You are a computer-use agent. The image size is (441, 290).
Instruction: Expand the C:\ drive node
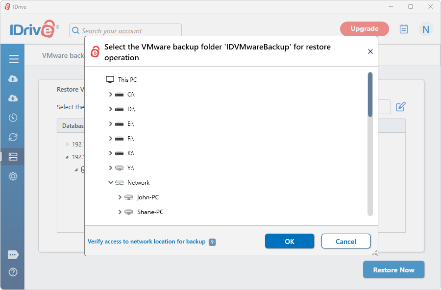pyautogui.click(x=111, y=94)
